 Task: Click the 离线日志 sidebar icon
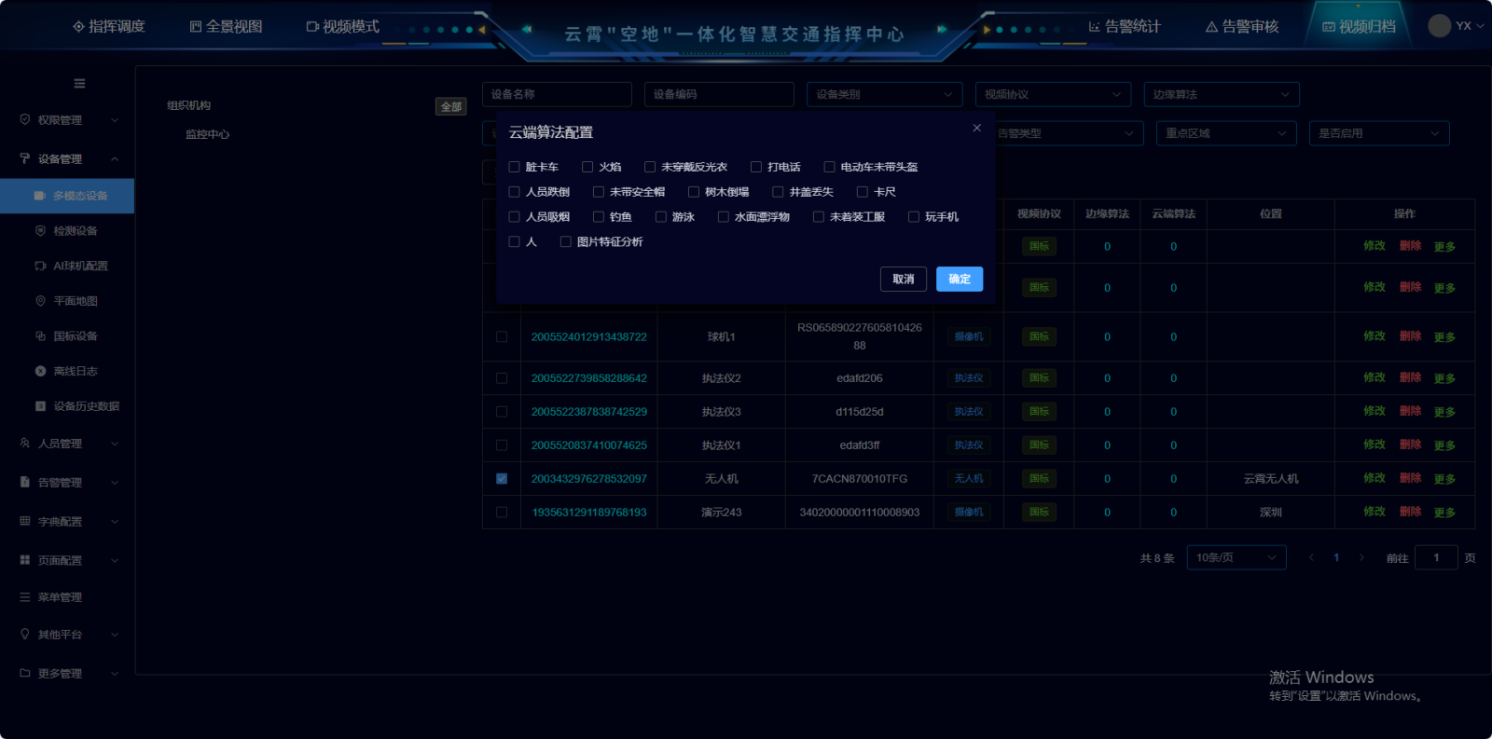40,371
